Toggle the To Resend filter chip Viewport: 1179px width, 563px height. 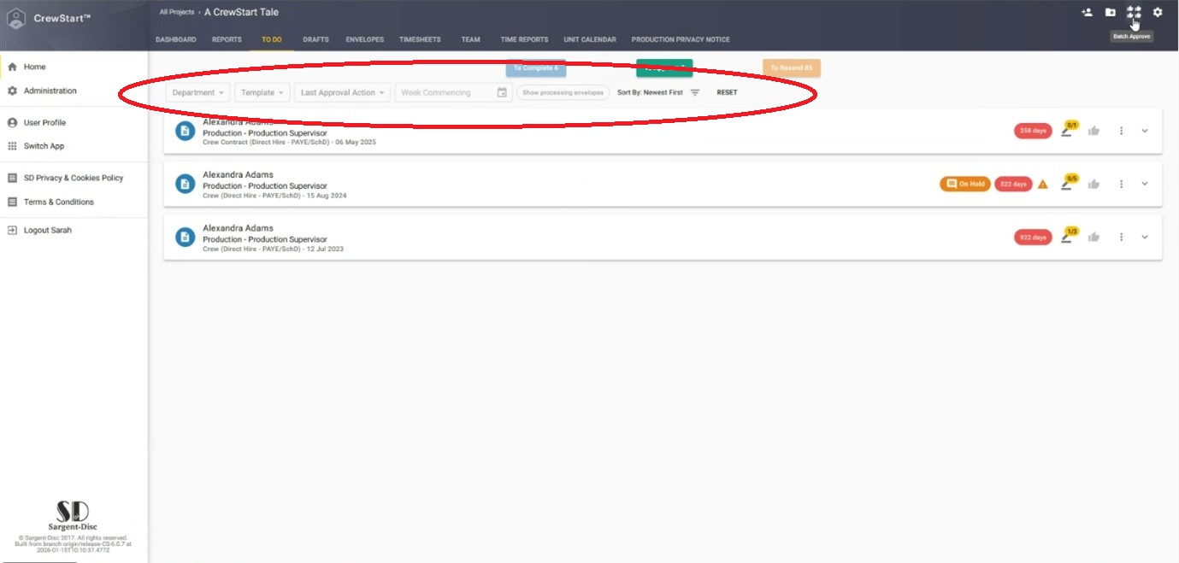coord(791,67)
